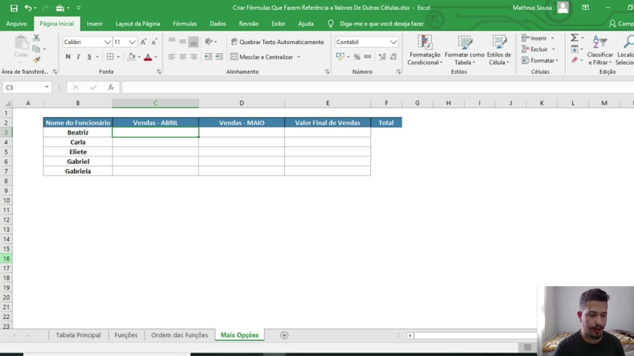Open the Tabela Principal sheet tab
Screen dimensions: 634x356
tap(78, 335)
